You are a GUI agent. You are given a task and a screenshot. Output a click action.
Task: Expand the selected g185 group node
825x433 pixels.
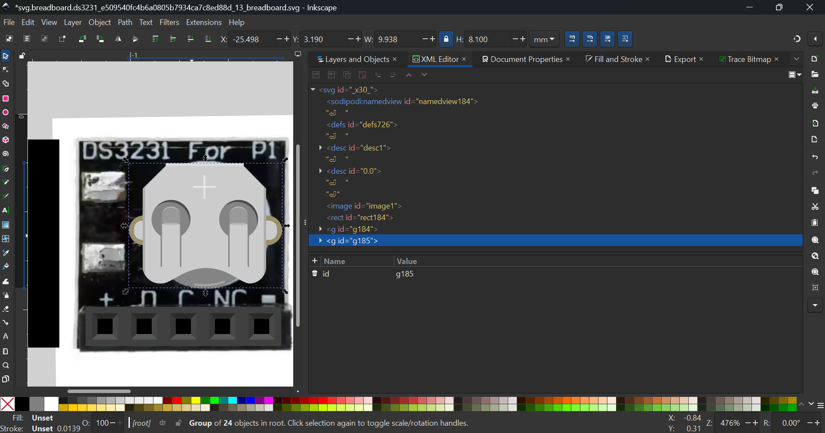click(x=321, y=240)
